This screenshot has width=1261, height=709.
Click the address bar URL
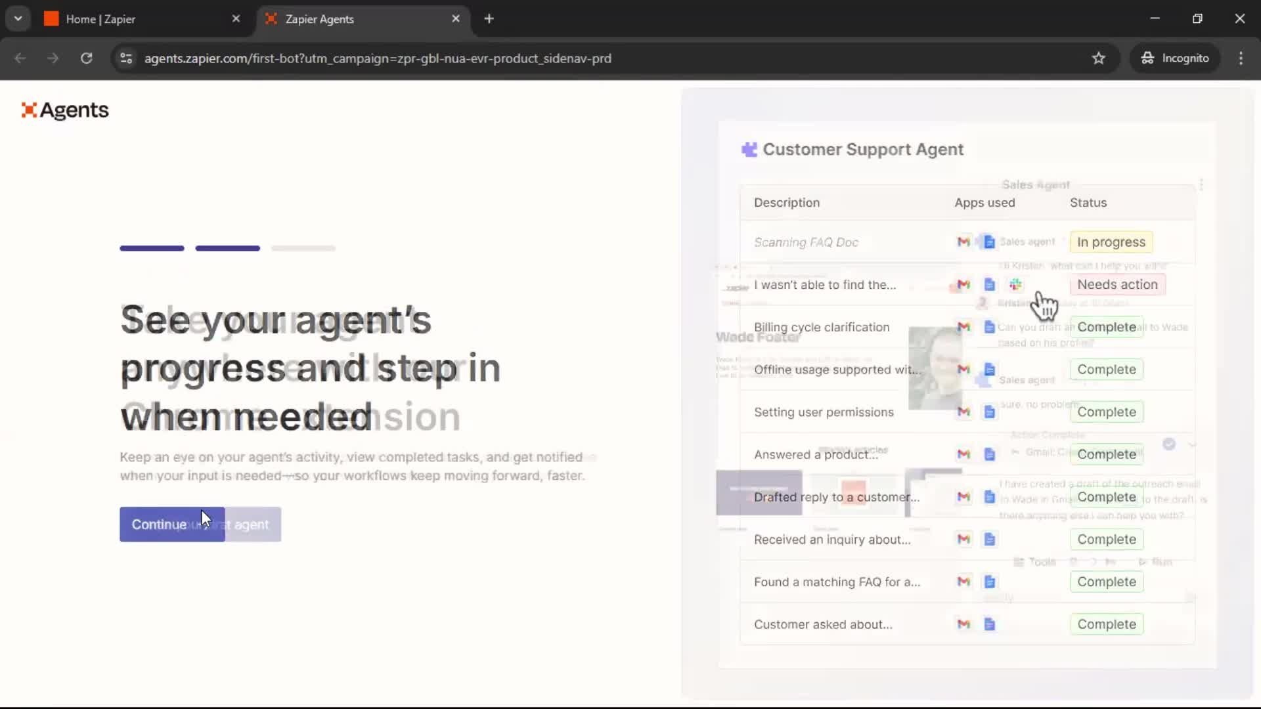tap(378, 58)
